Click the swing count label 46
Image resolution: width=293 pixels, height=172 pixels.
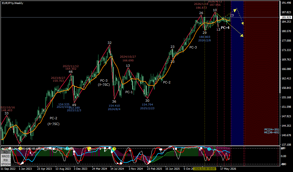[x=70, y=72]
